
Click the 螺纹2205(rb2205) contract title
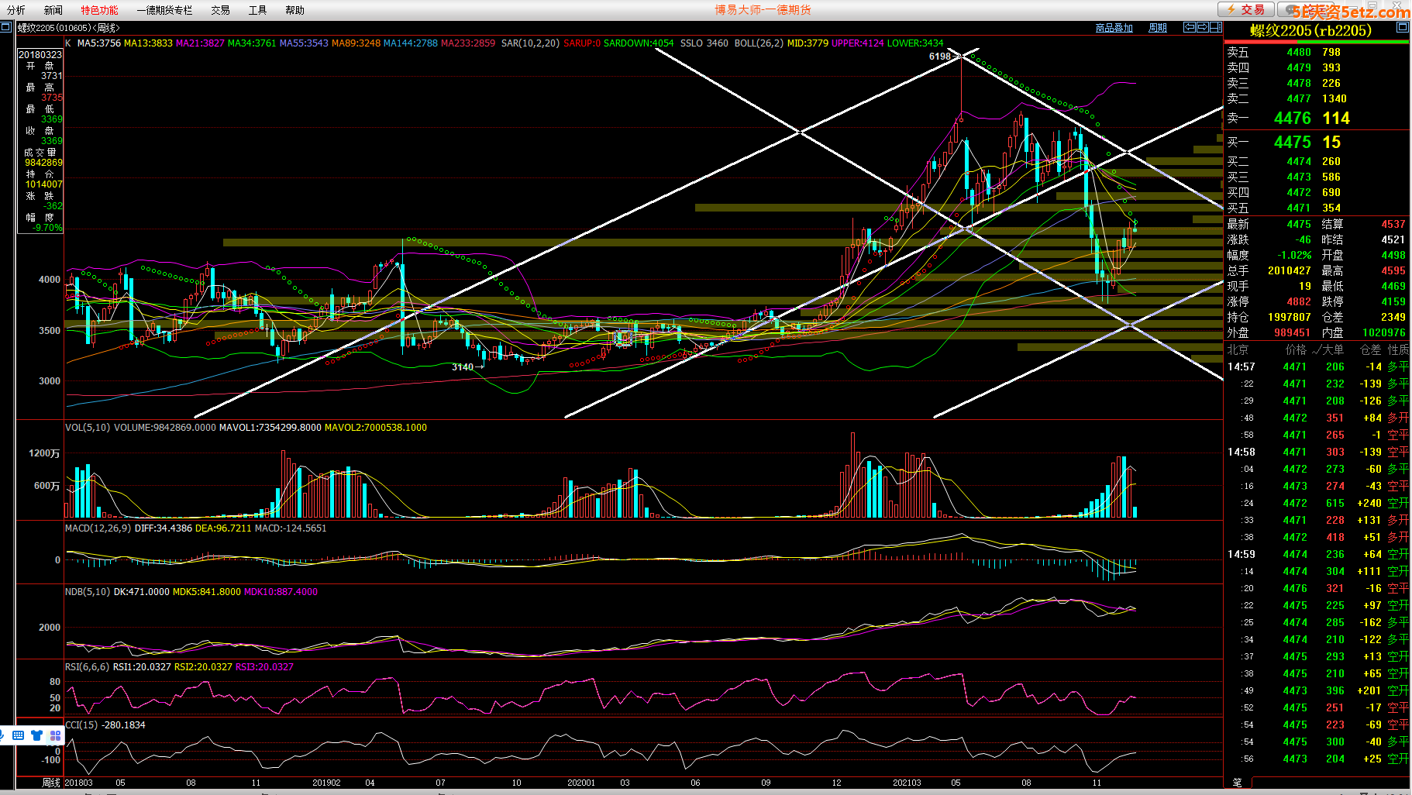click(x=1310, y=30)
